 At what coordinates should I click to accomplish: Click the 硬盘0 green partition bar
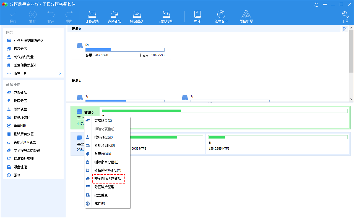point(225,111)
